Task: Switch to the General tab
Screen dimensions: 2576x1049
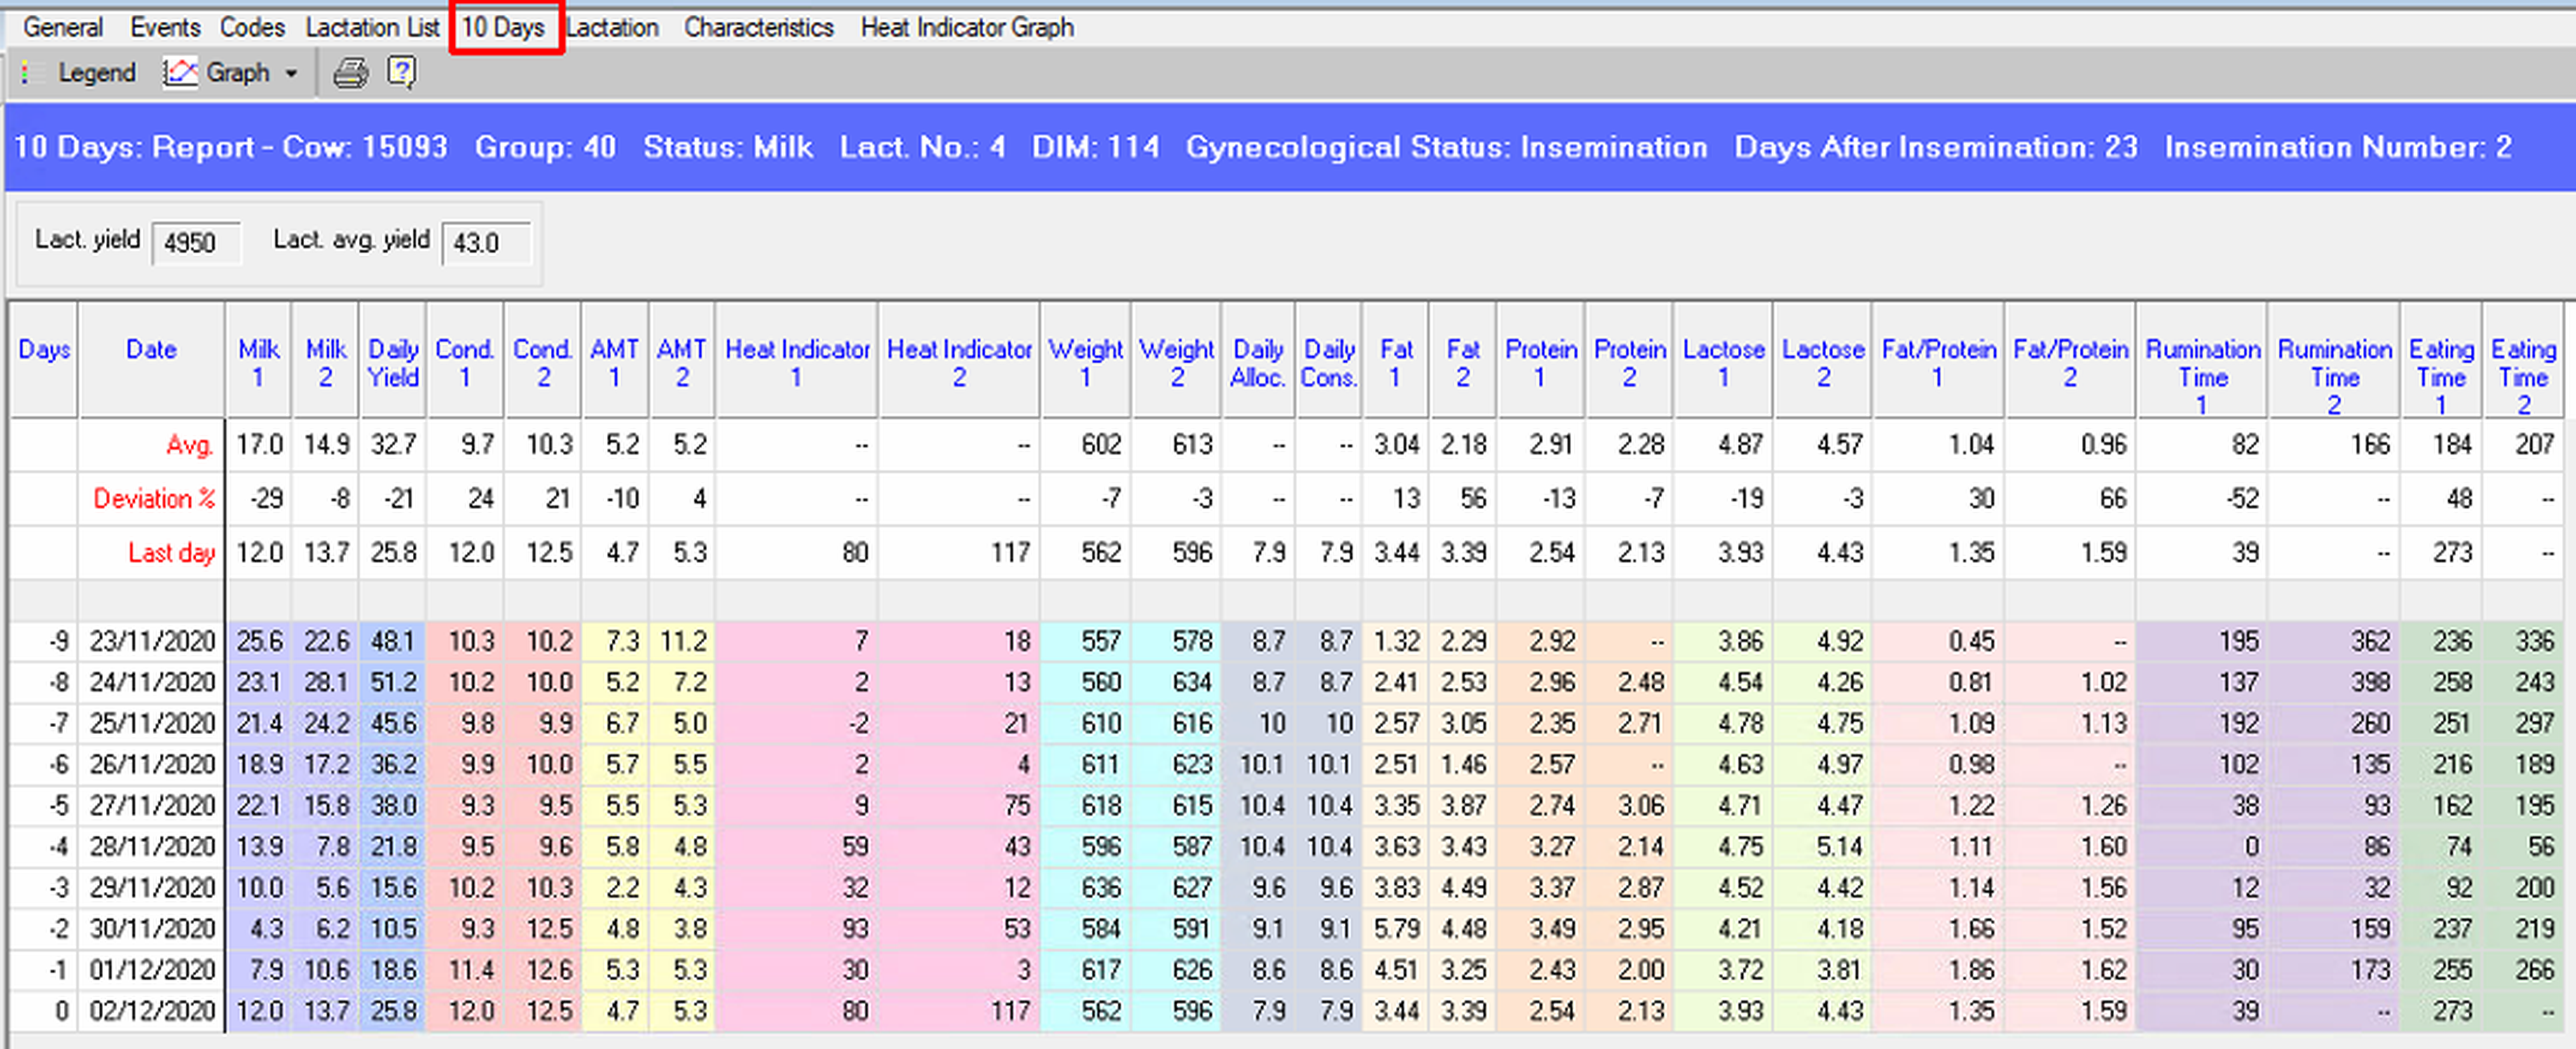Action: 63,27
